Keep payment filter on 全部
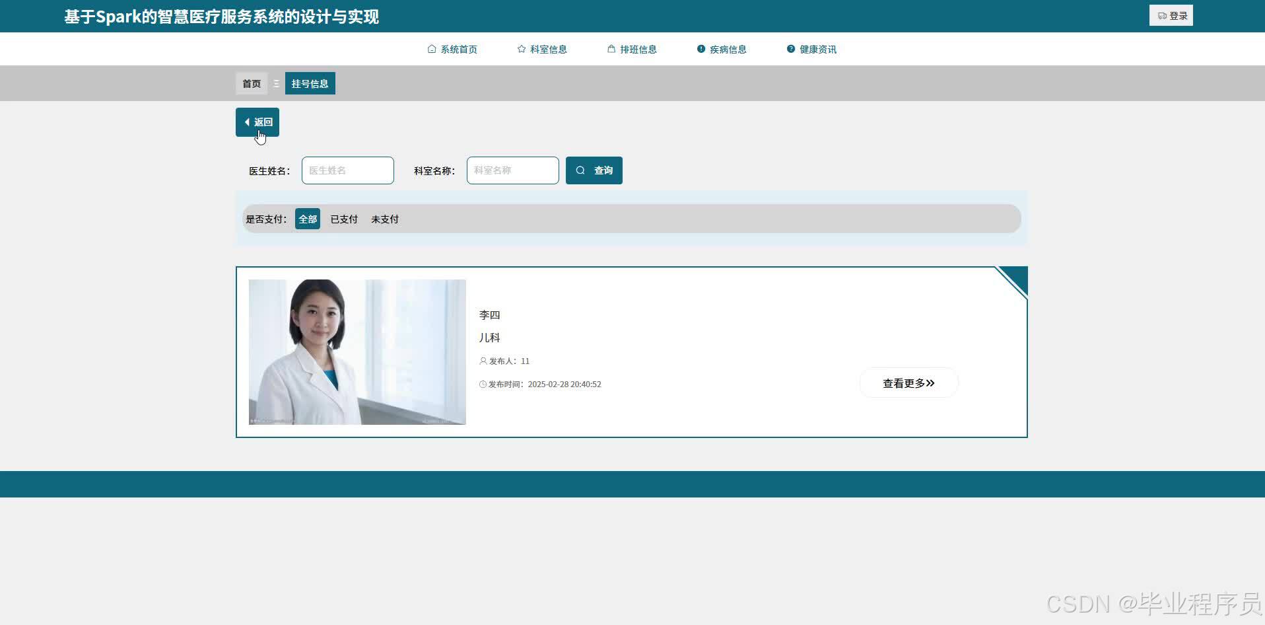Screen dimensions: 1265x625 [x=307, y=219]
